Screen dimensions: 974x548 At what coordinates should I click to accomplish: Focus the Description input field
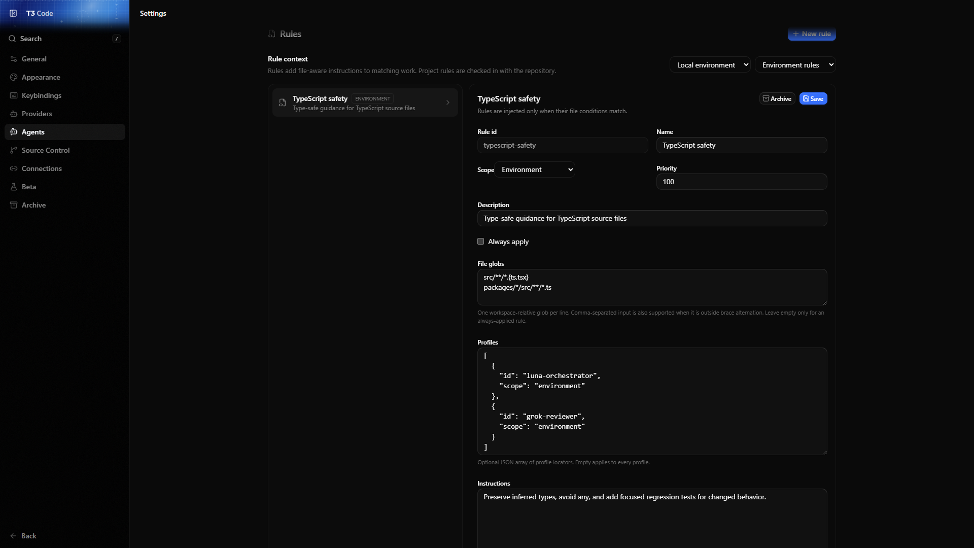point(652,218)
